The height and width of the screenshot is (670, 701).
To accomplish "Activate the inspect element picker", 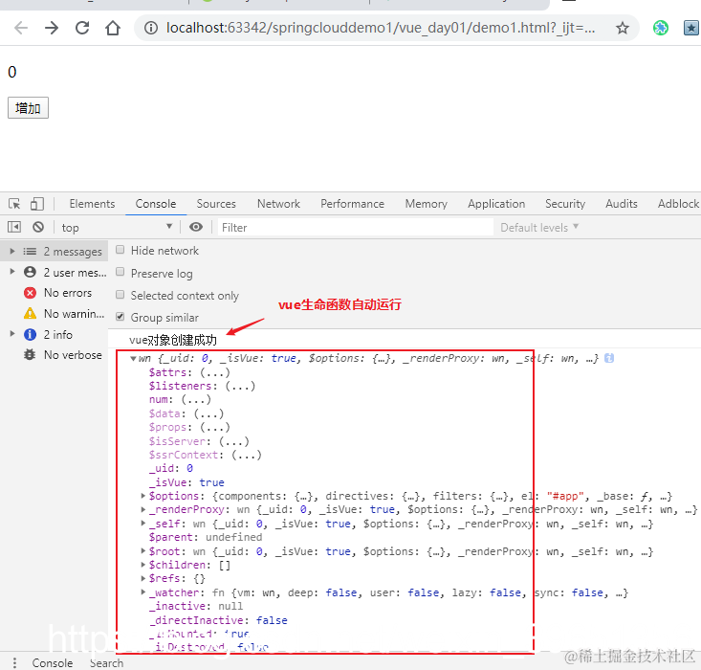I will tap(14, 204).
